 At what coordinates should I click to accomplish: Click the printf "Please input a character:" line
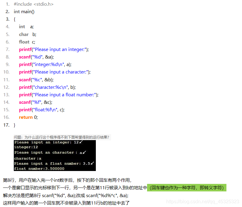(x=55, y=72)
